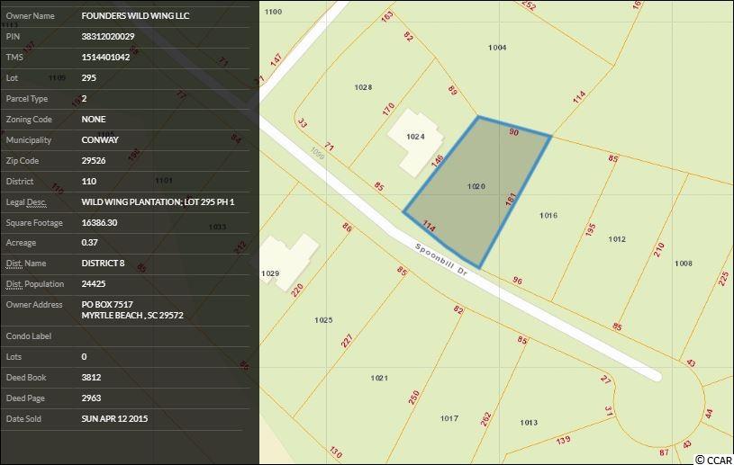Click the building on parcel 1029
This screenshot has width=734, height=465.
click(290, 261)
